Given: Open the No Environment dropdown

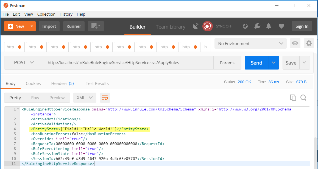Looking at the screenshot, I should [250, 43].
